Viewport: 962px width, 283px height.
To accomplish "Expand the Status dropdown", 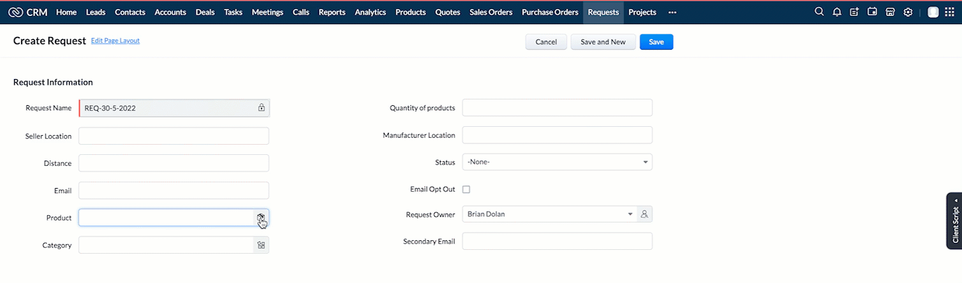I will [x=646, y=162].
